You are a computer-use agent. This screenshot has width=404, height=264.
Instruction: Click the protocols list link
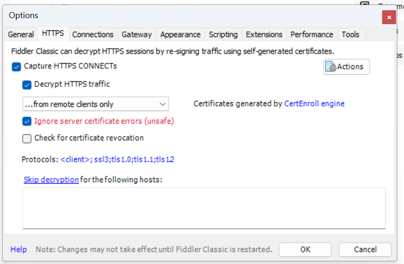[117, 159]
